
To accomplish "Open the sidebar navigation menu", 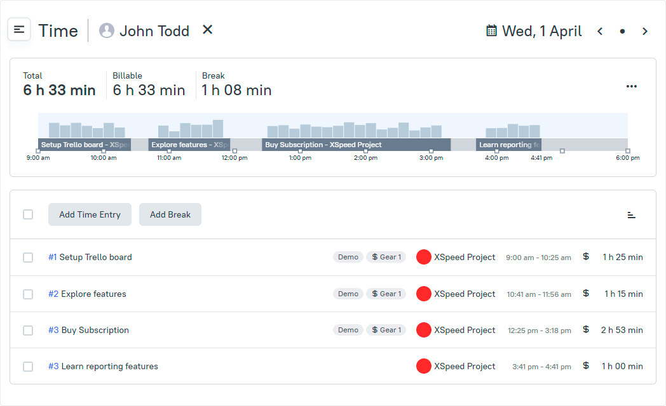I will tap(19, 29).
